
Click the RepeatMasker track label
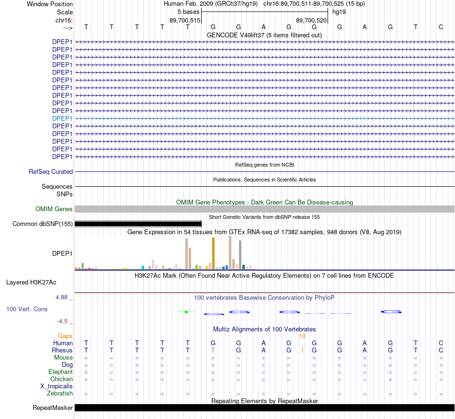[53, 408]
